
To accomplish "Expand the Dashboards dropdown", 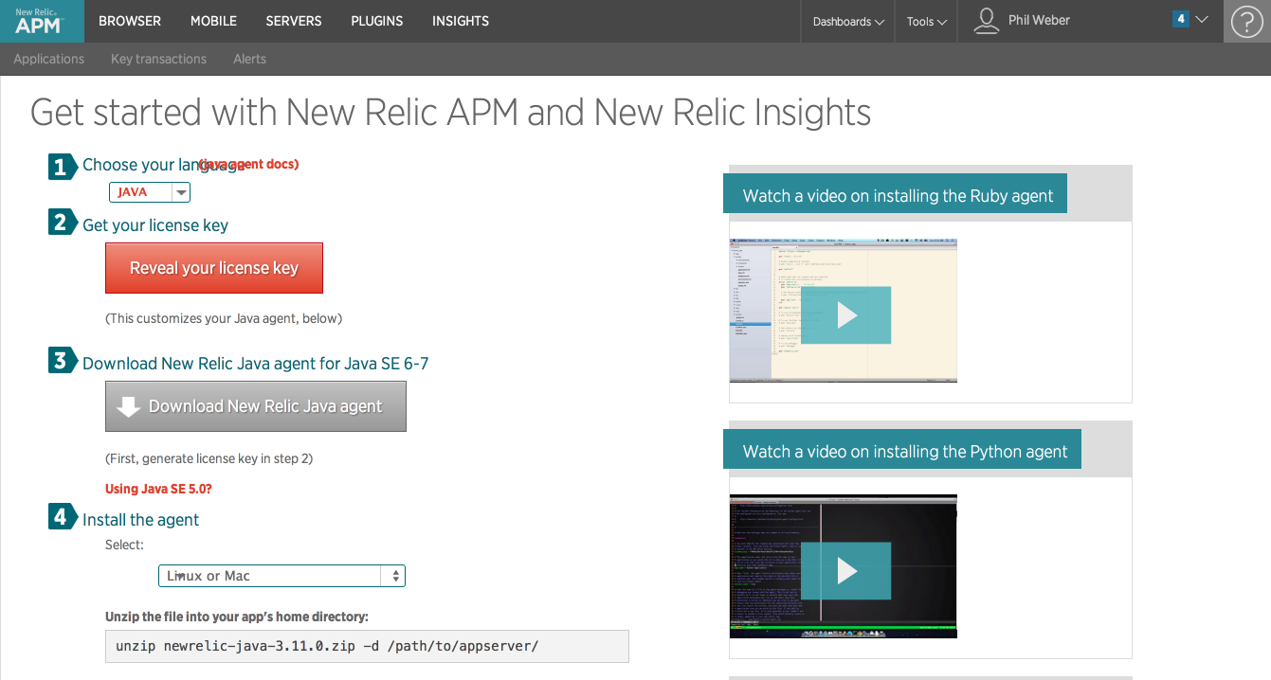I will [848, 21].
